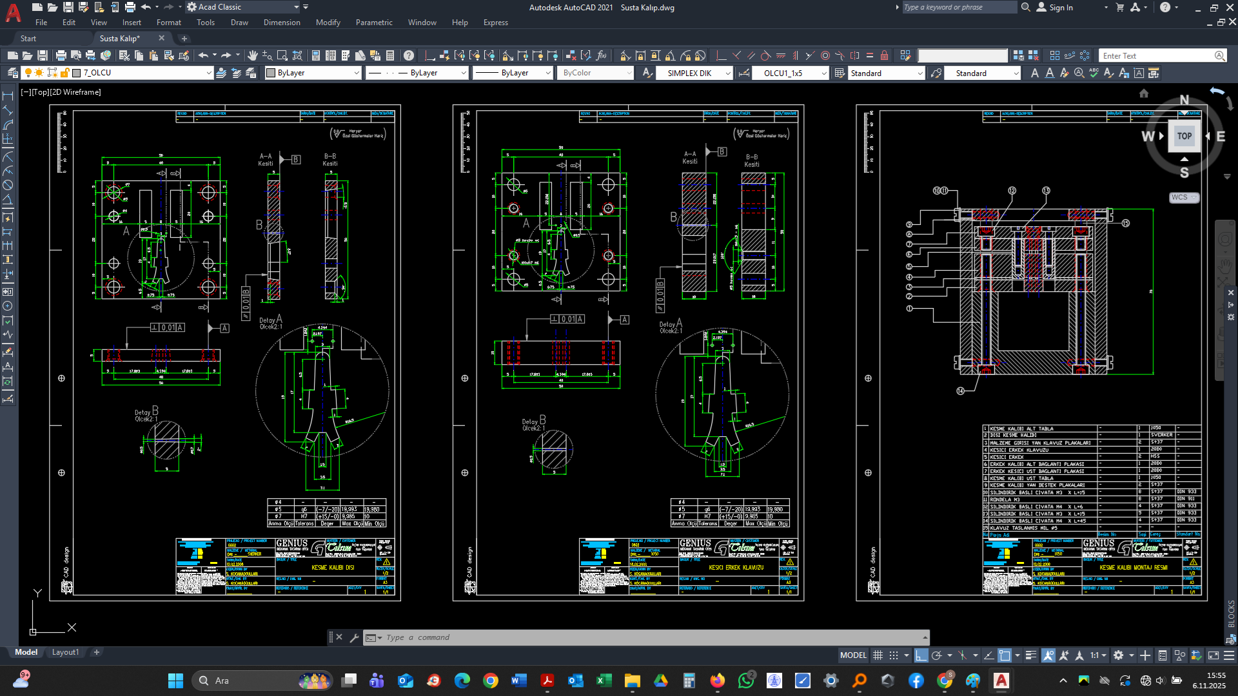The image size is (1238, 696).
Task: Click the customization hamburger icon in status bar
Action: tap(1229, 655)
